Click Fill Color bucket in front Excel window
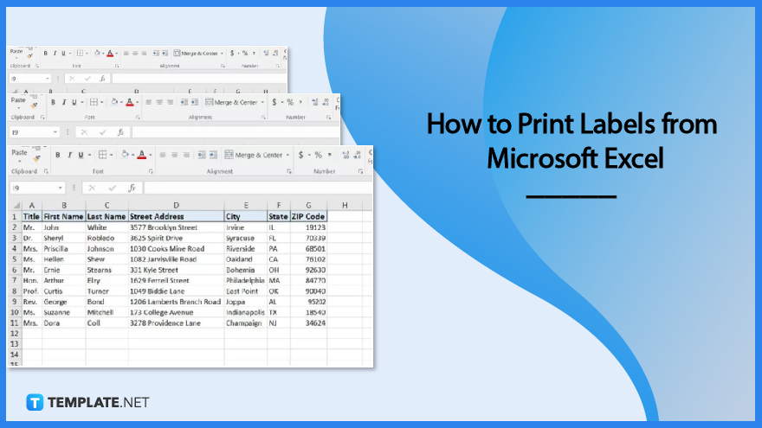This screenshot has width=762, height=428. coord(125,154)
